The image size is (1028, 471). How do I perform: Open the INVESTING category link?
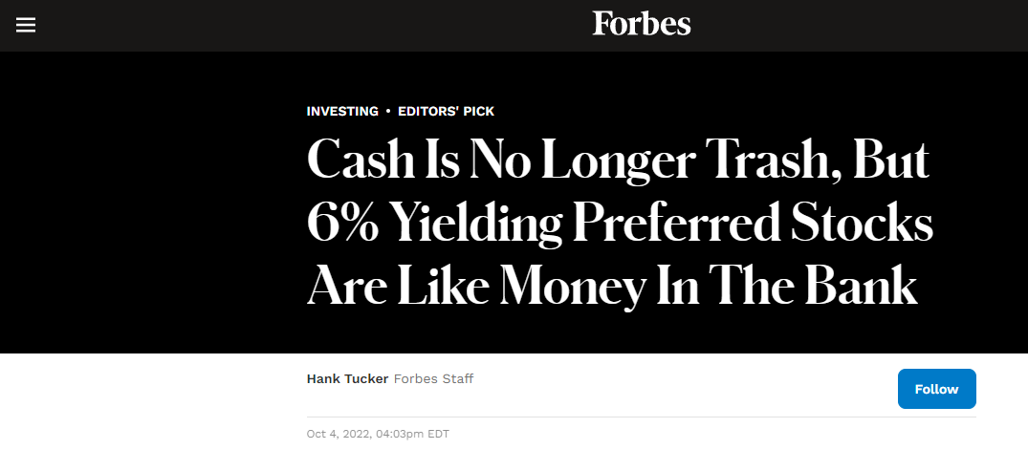[x=342, y=111]
